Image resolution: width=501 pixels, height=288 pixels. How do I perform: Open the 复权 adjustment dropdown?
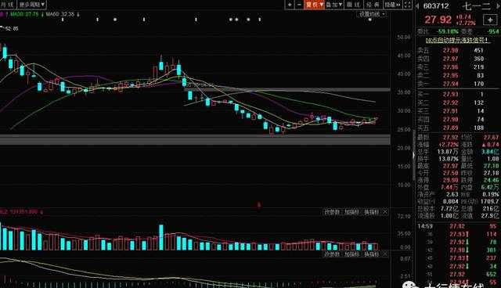315,5
